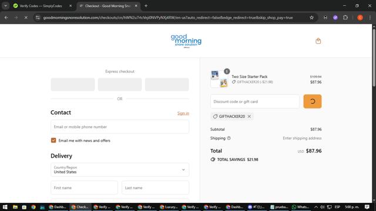Show hidden system tray icons
The height and width of the screenshot is (211, 376).
[x=316, y=207]
